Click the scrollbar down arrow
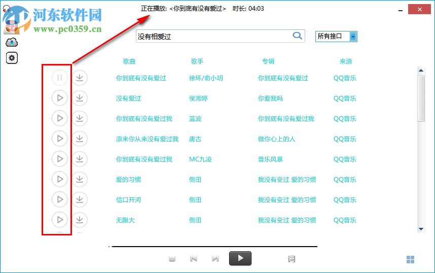This screenshot has width=435, height=273. pyautogui.click(x=421, y=229)
